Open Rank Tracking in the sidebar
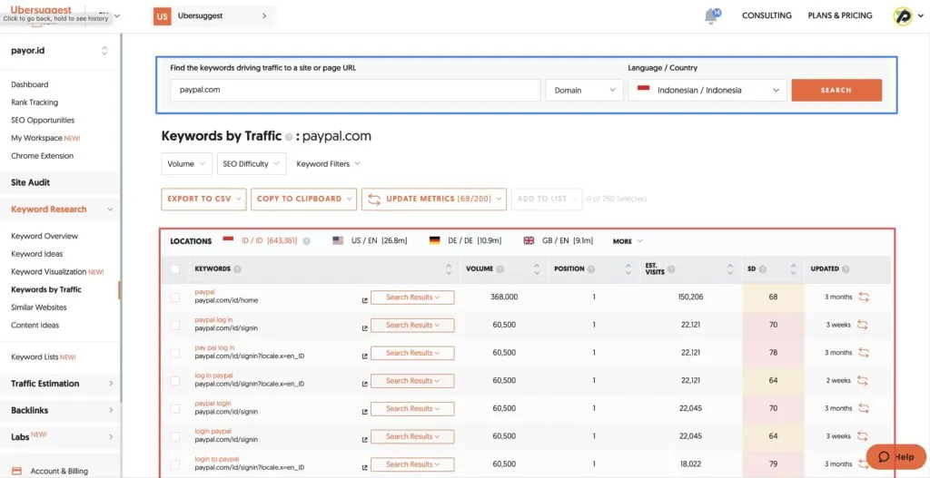The image size is (930, 478). coord(35,102)
